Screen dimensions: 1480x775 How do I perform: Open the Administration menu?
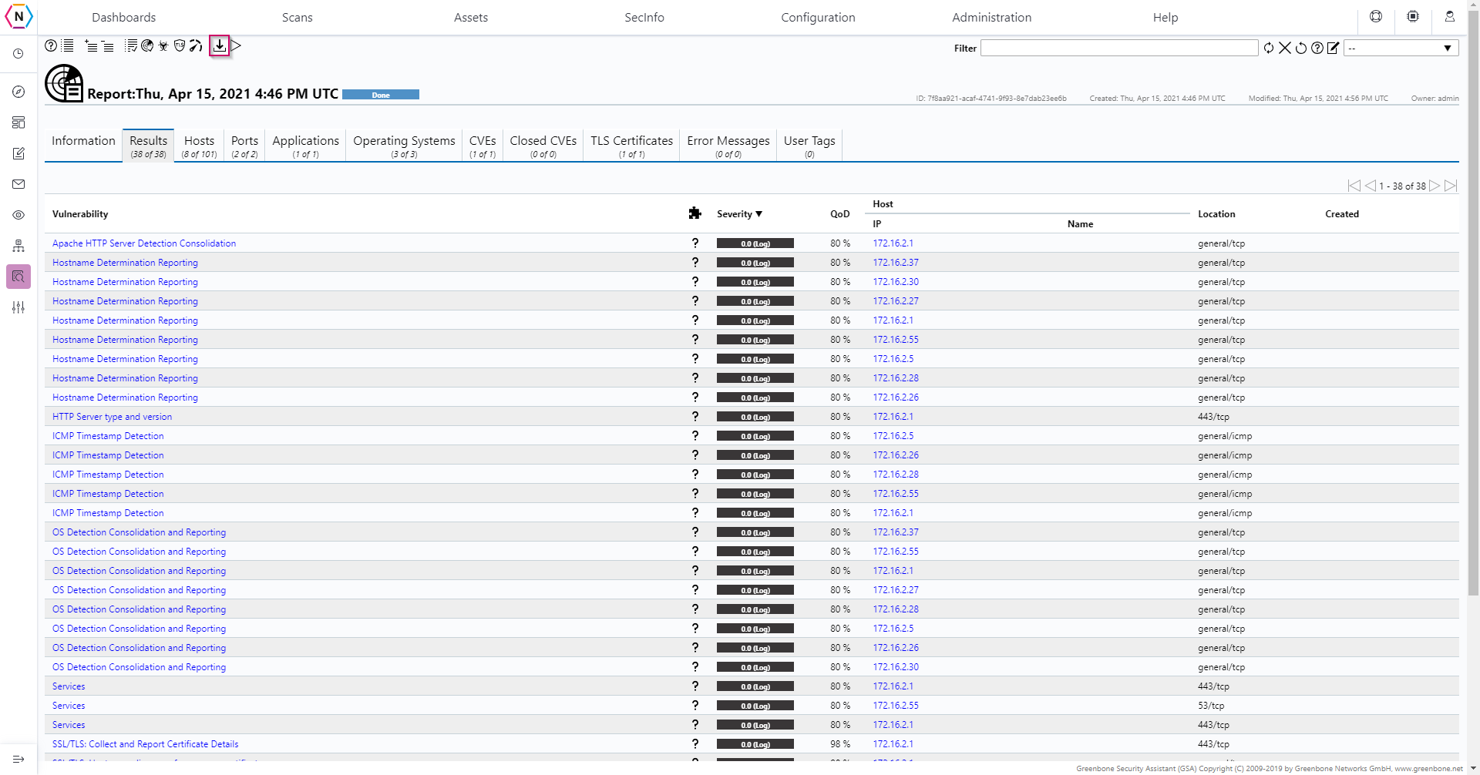coord(991,17)
